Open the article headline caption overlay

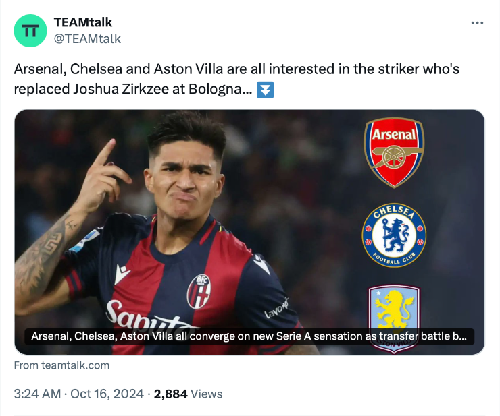[249, 336]
